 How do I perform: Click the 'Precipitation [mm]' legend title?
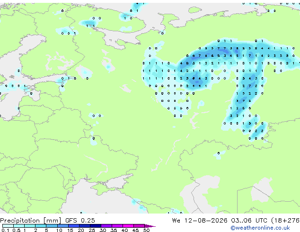[x=30, y=221]
